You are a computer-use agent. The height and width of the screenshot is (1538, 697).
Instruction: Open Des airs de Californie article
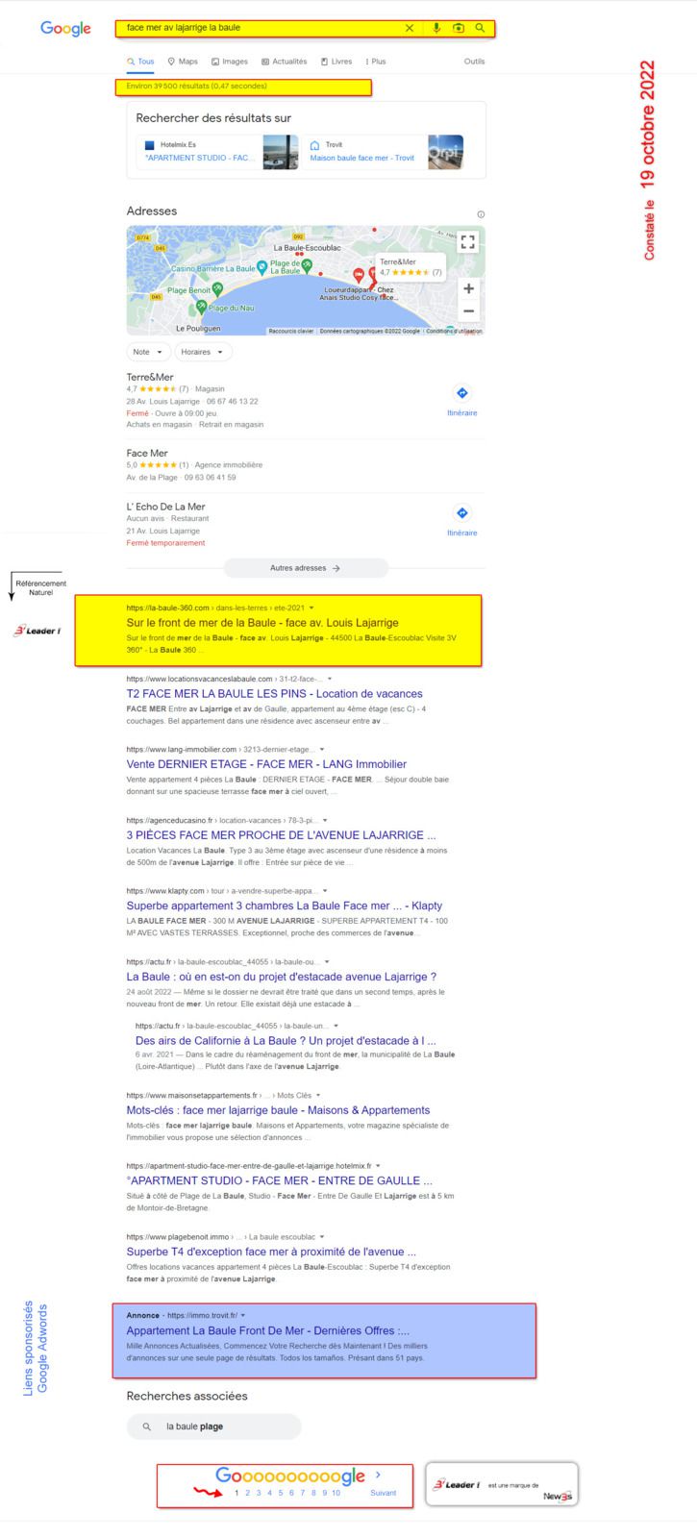286,1040
